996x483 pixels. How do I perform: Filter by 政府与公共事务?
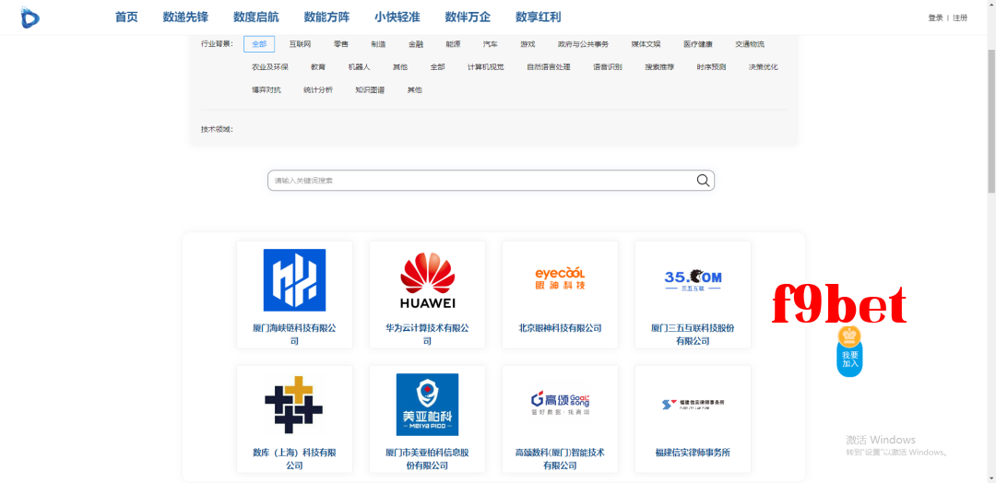[x=583, y=44]
